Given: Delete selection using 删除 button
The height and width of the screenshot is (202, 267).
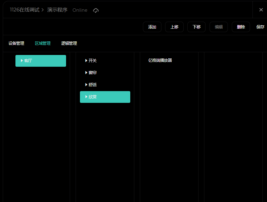Looking at the screenshot, I should (241, 27).
